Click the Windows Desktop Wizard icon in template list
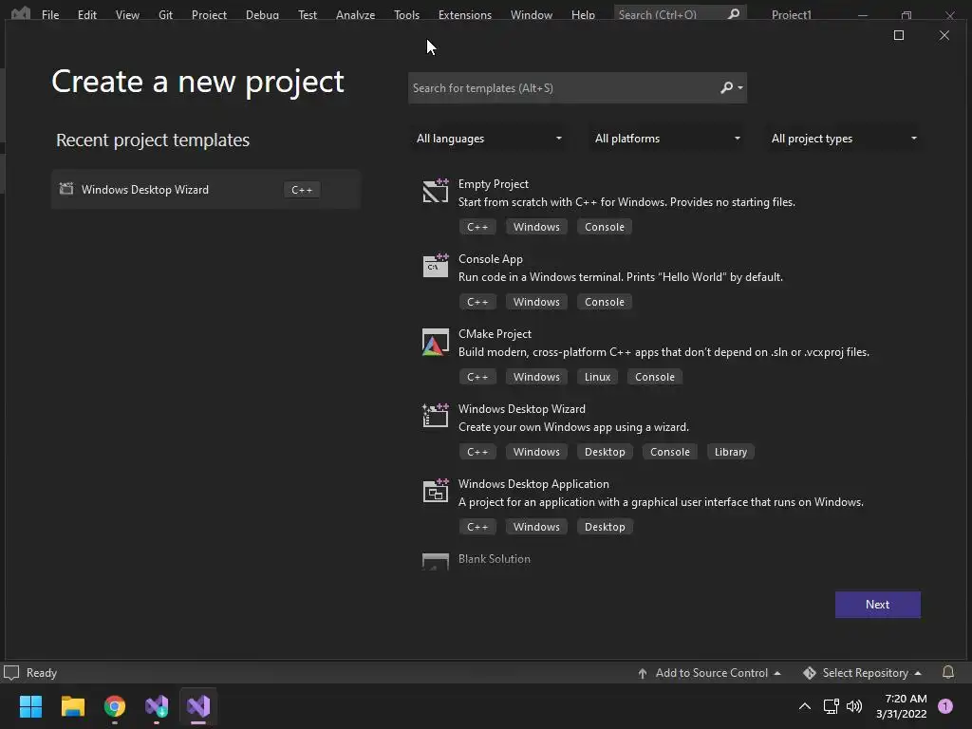Screen dimensions: 972x729 click(435, 416)
